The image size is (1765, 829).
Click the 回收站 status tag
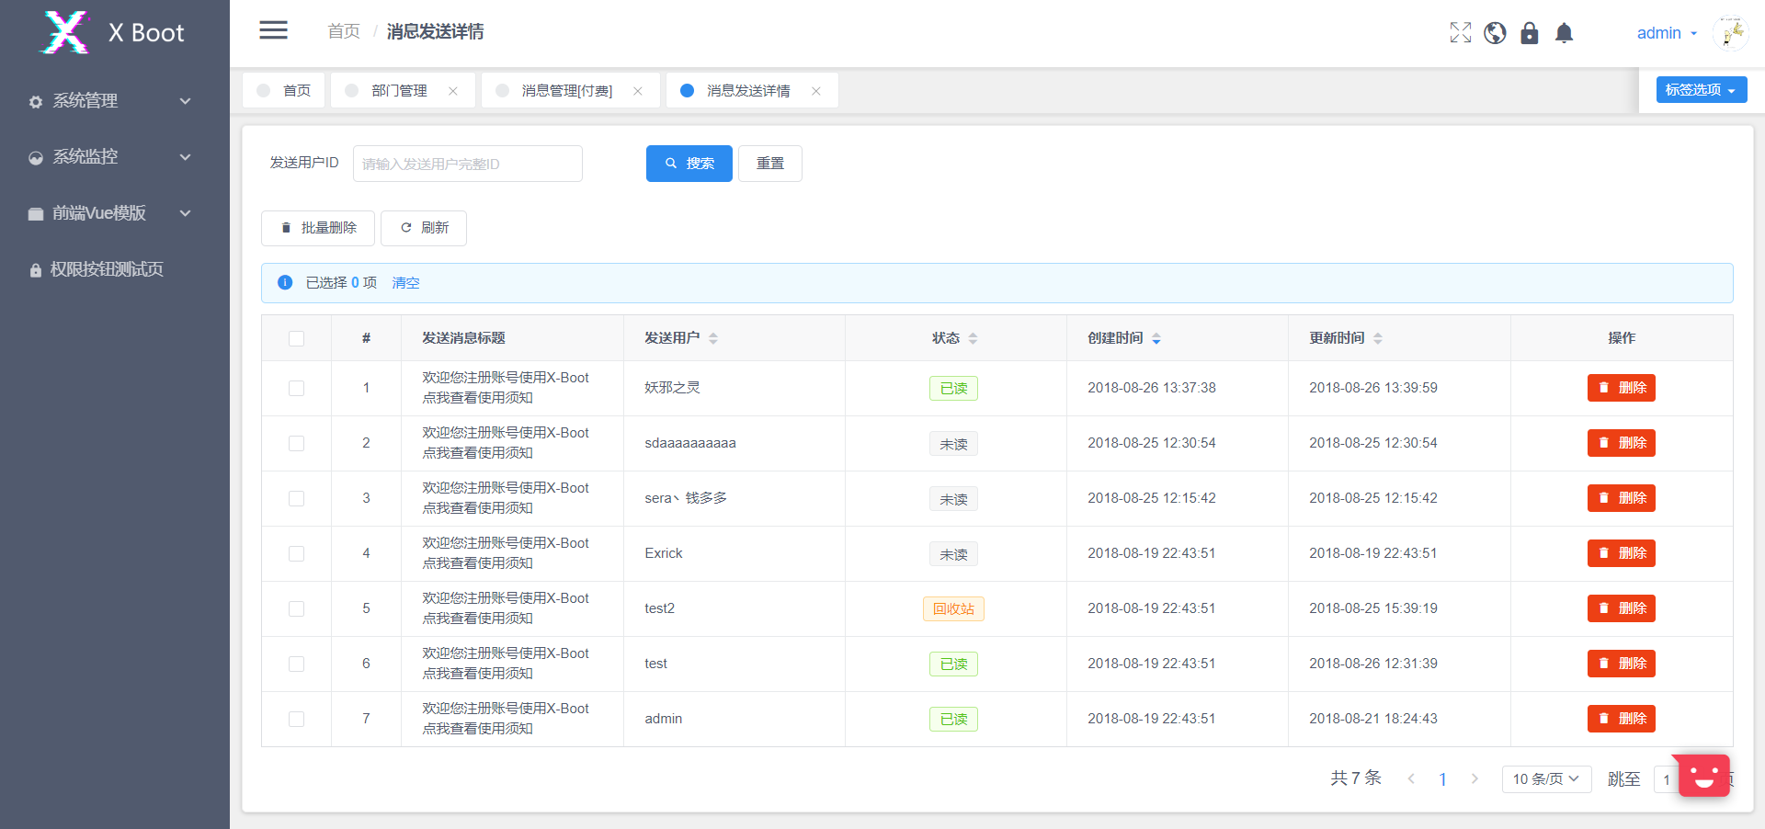[x=953, y=608]
